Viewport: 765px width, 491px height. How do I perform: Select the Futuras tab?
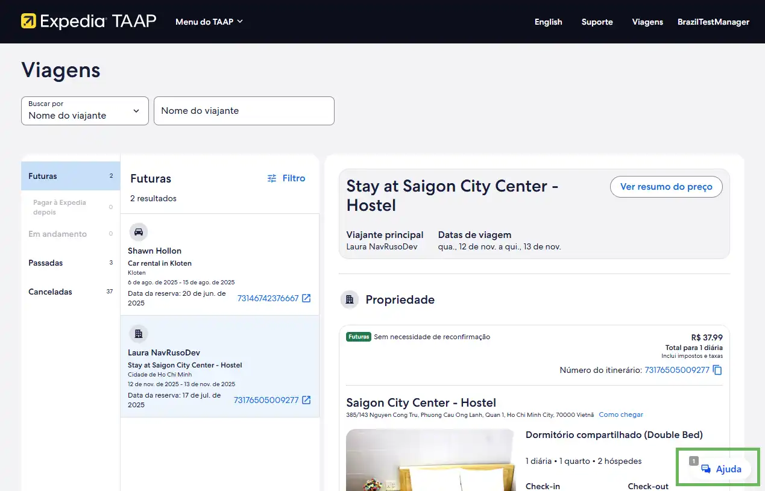(71, 176)
